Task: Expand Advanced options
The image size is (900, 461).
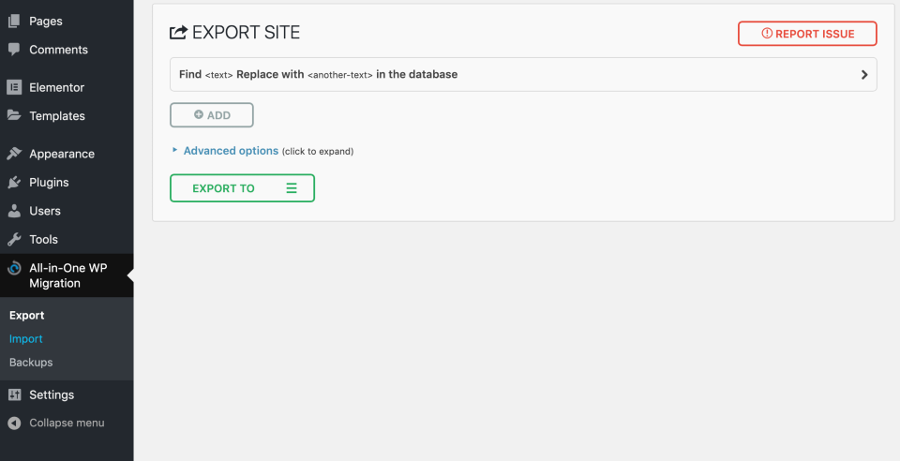Action: [231, 151]
